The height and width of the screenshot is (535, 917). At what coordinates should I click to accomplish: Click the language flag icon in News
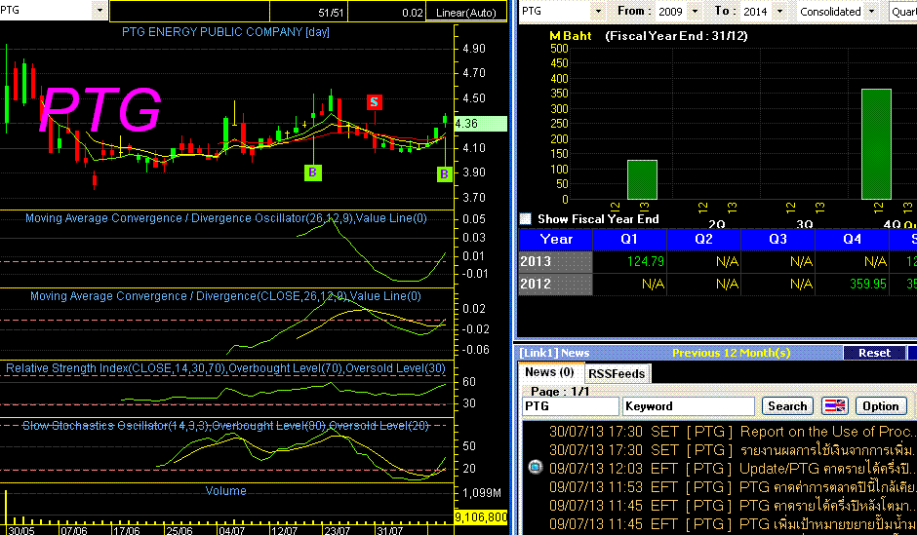834,406
